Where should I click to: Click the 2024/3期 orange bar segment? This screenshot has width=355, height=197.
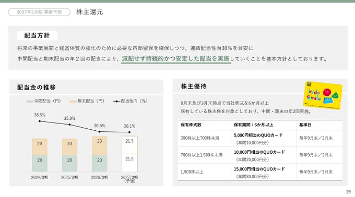40,147
